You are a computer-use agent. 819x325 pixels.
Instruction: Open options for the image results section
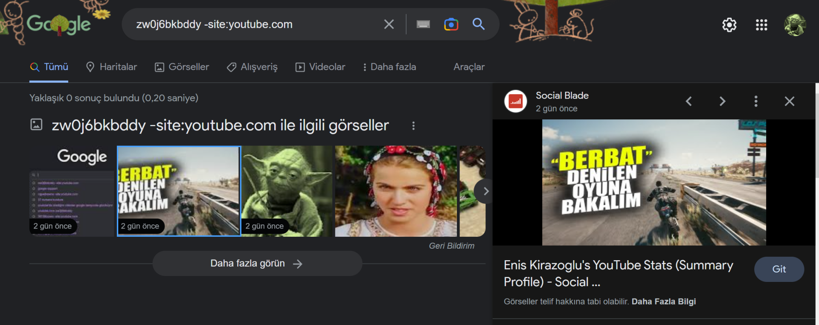point(413,125)
